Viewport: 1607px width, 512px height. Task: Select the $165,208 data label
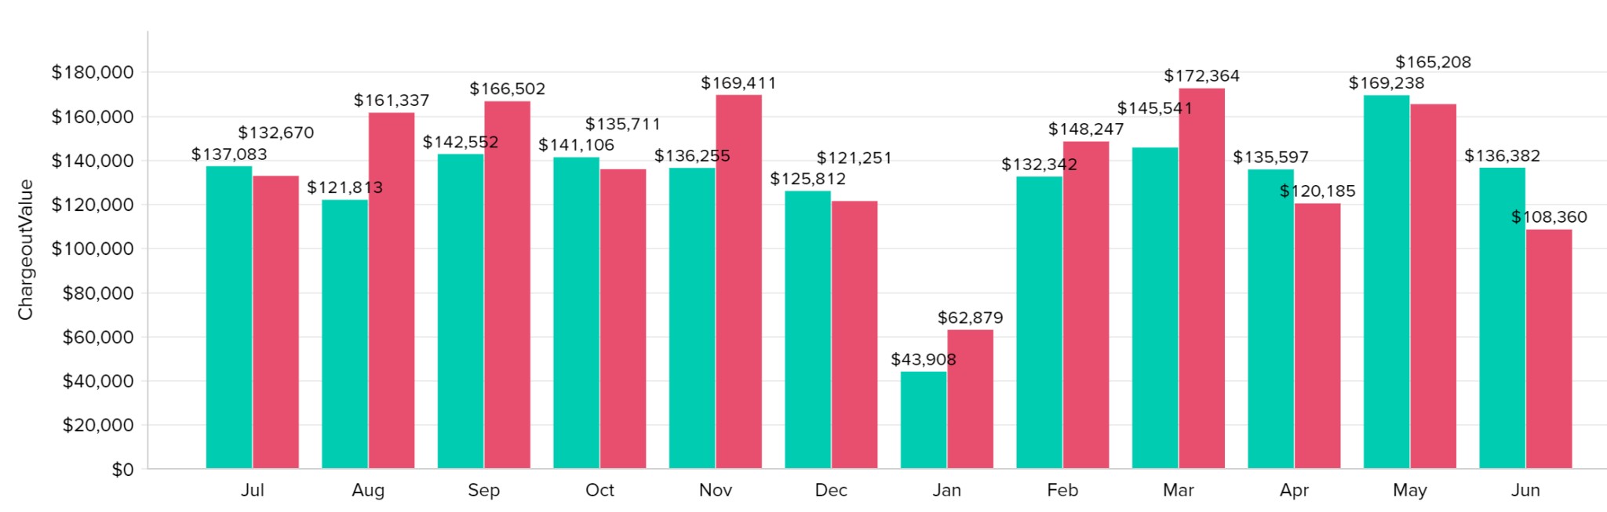point(1433,62)
